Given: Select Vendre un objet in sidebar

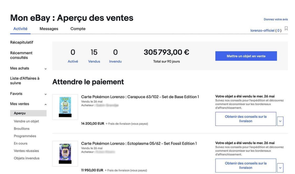Looking at the screenshot, I should tap(26, 121).
